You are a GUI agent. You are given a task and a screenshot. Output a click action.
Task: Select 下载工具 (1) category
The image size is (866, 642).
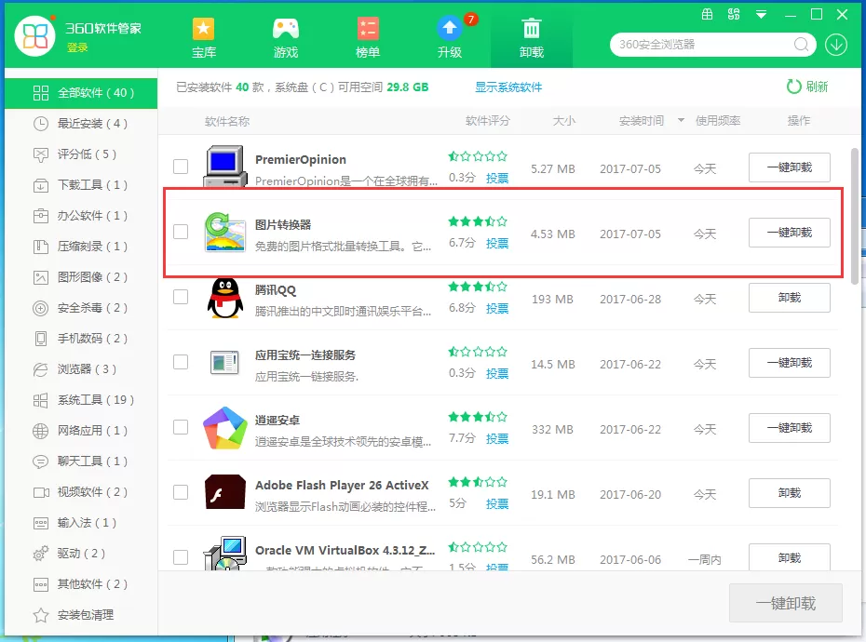pyautogui.click(x=81, y=185)
